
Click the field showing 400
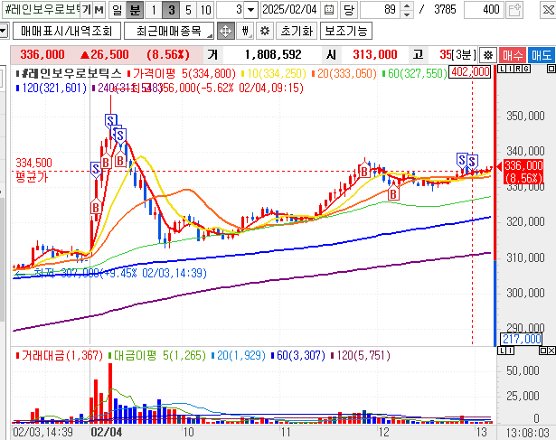click(x=484, y=10)
